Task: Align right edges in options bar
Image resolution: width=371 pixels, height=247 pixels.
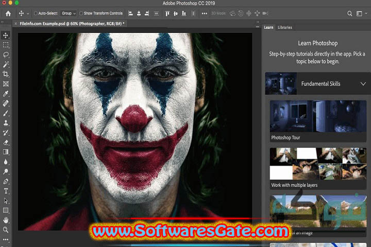Action: pos(147,13)
